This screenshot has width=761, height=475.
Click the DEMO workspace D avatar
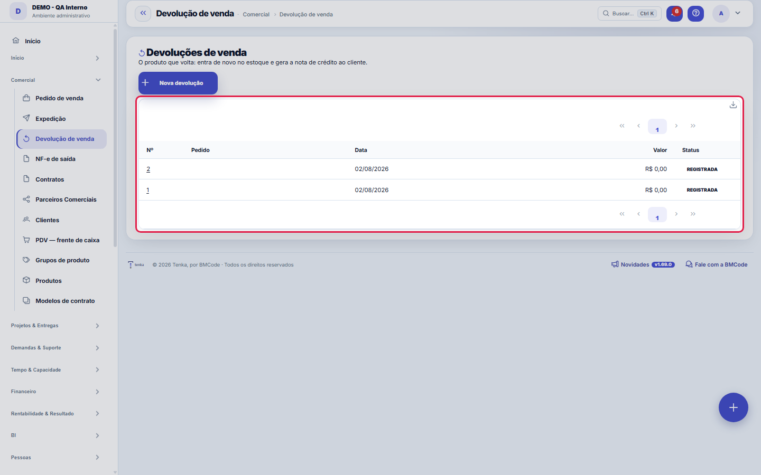(x=18, y=11)
